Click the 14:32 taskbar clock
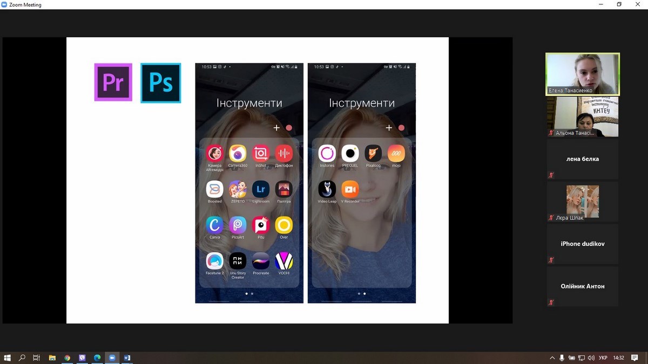Screen dimensions: 648x364 pos(618,358)
